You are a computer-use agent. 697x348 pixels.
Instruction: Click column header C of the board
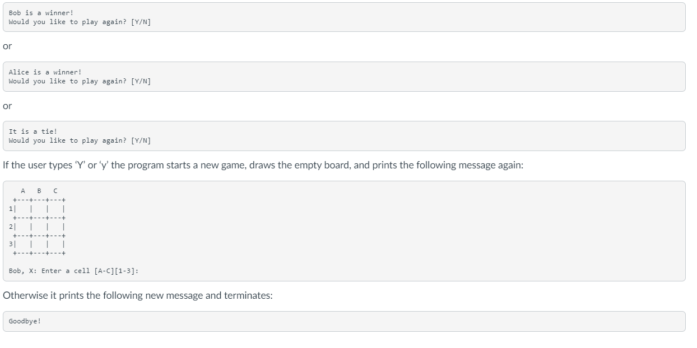[x=55, y=191]
